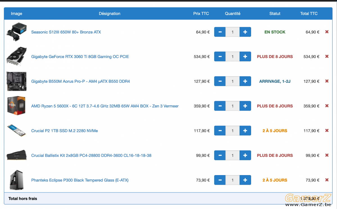
Task: Click the B550M motherboard thumbnail
Action: click(x=17, y=81)
